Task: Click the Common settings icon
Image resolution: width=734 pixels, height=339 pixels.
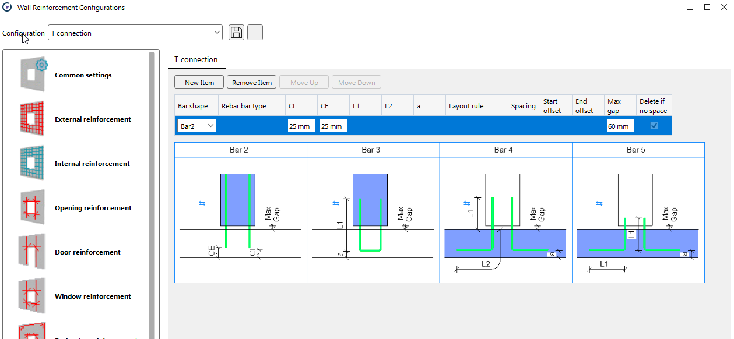Action: point(34,74)
